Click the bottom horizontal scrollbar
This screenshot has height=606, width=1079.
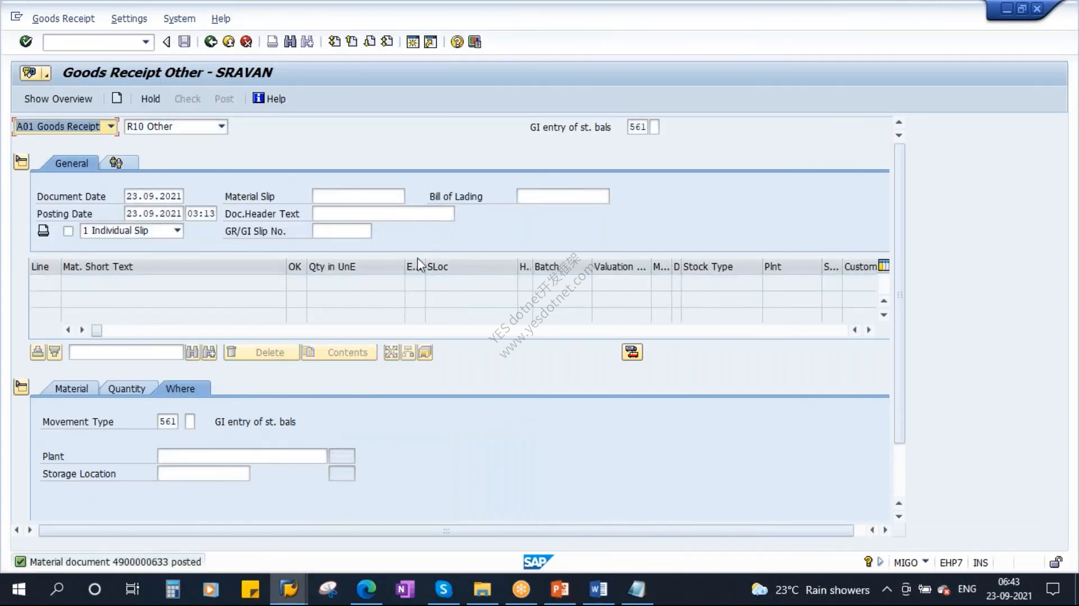pyautogui.click(x=446, y=530)
